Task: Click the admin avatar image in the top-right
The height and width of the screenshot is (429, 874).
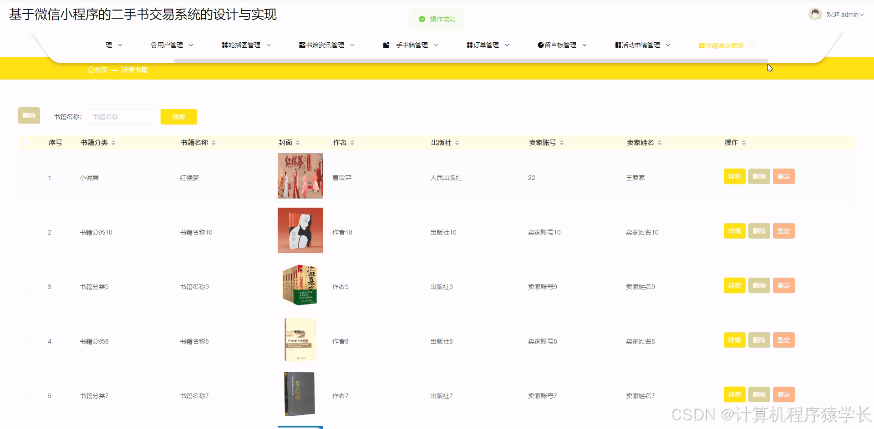Action: (x=814, y=14)
